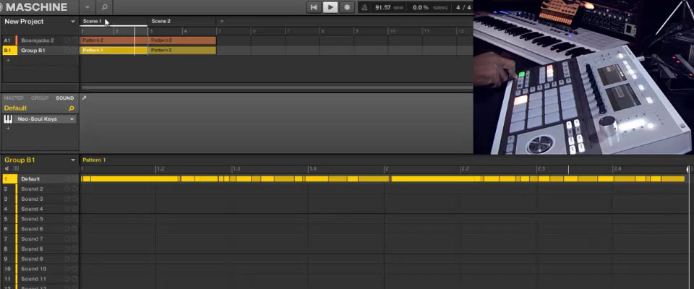Screen dimensions: 694x289
Task: Select the Sound 10 slot
Action: [x=39, y=269]
